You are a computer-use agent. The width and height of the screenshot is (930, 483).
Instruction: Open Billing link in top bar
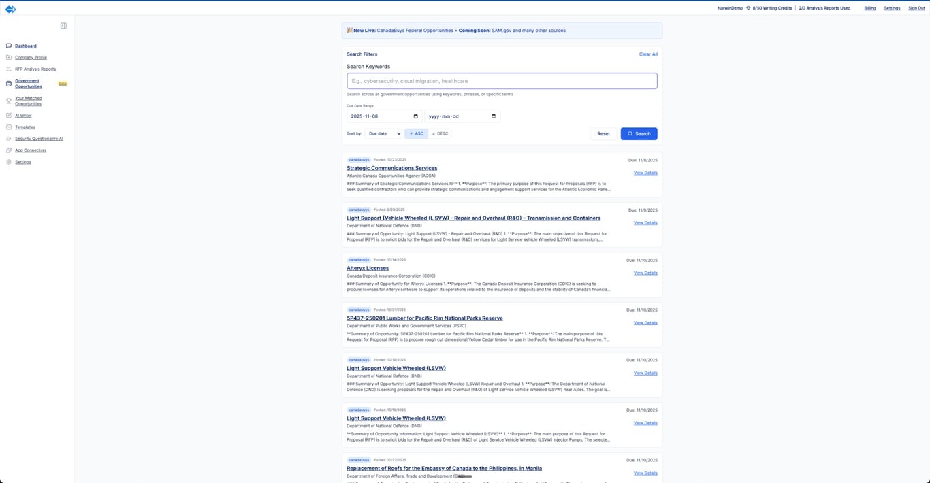[x=870, y=8]
